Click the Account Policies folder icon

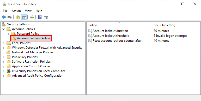(x=9, y=29)
